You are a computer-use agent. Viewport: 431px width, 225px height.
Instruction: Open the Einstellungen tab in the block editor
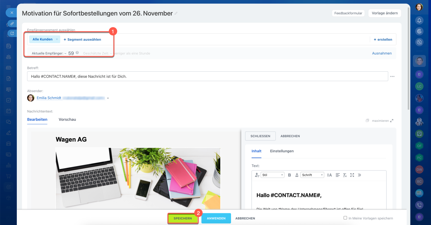(x=282, y=151)
